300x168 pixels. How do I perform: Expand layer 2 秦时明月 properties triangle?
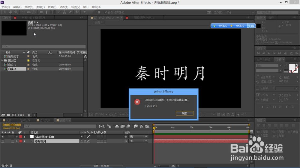point(17,141)
